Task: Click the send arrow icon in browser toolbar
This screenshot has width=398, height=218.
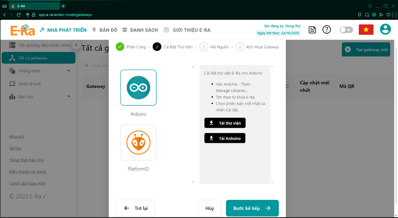Action: tap(381, 15)
